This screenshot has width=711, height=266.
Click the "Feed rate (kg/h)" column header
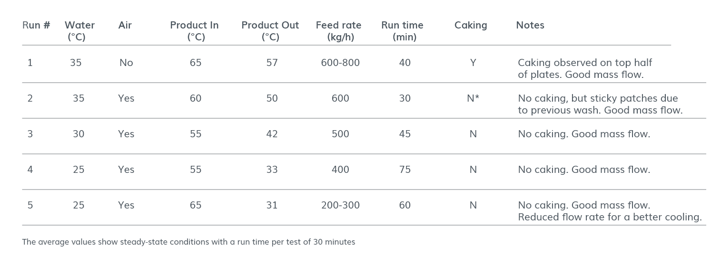pos(338,31)
